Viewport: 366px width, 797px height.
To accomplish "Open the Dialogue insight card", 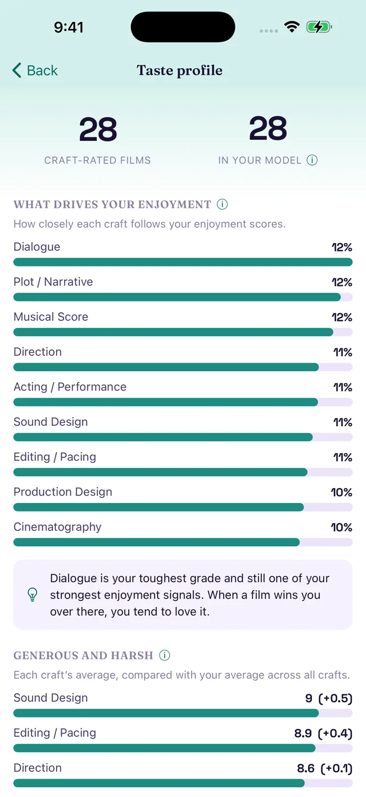I will point(183,595).
